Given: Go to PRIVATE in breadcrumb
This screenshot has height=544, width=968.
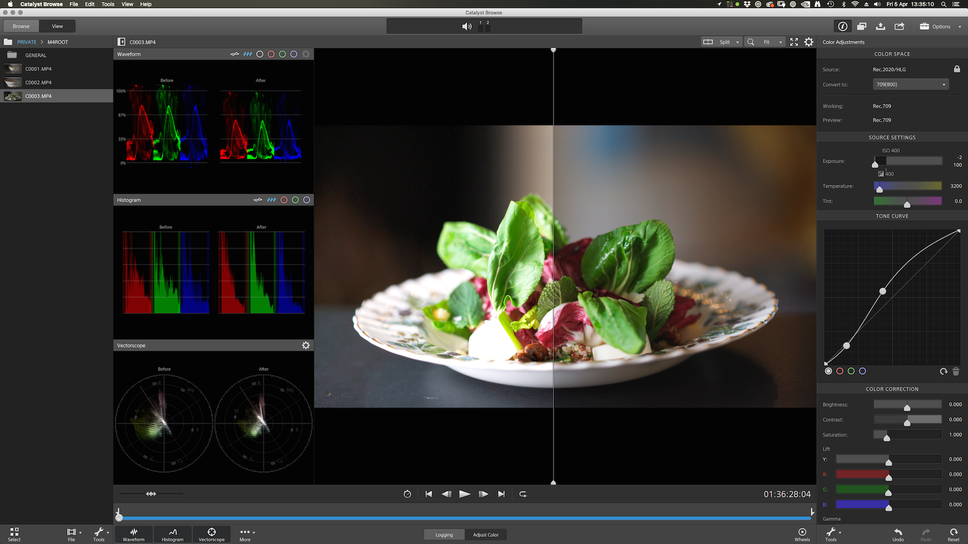Looking at the screenshot, I should [x=27, y=42].
